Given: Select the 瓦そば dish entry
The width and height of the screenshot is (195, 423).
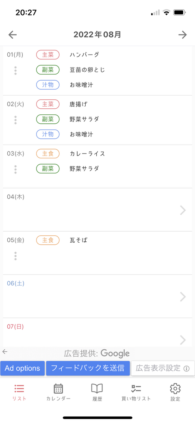Looking at the screenshot, I should tap(79, 240).
